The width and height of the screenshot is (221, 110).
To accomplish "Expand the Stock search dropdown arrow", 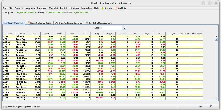I will click(124, 28).
